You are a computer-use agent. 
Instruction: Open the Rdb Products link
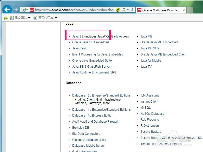(150, 119)
